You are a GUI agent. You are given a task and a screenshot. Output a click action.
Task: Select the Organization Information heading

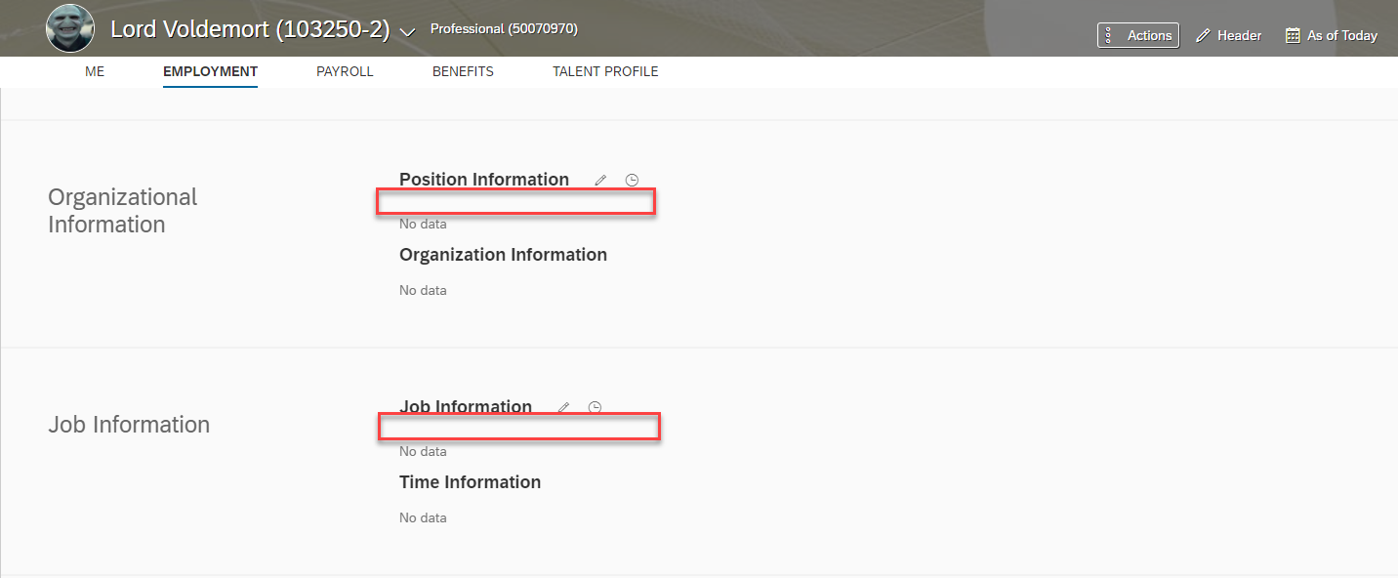click(503, 255)
